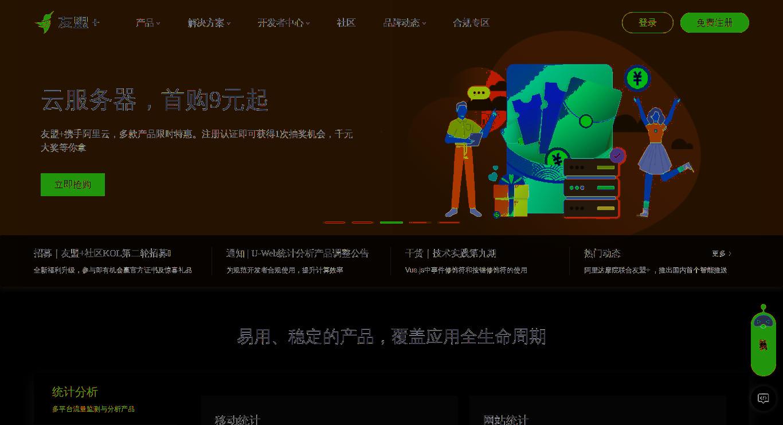
Task: Select the first carousel slide indicator
Action: [334, 223]
